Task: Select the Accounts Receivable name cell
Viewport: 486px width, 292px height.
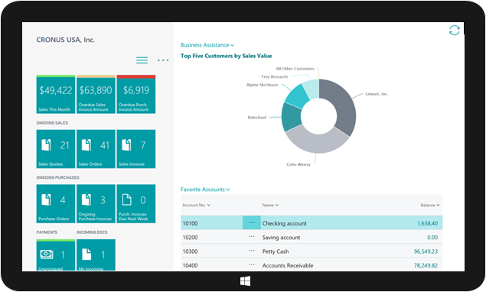Action: pyautogui.click(x=288, y=265)
